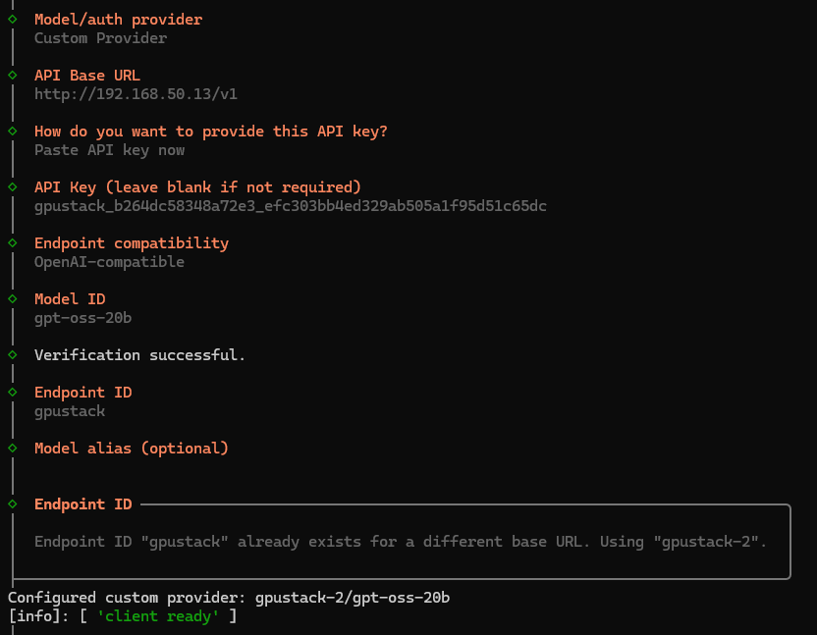Viewport: 817px width, 635px height.
Task: Click the diamond beside Verification successful
Action: pyautogui.click(x=12, y=354)
